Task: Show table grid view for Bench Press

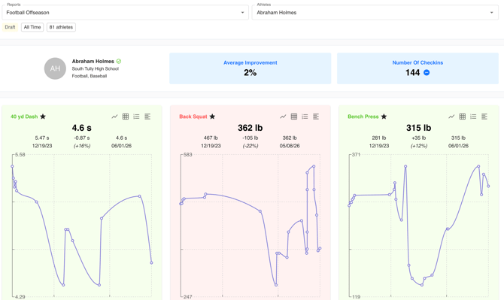Action: pyautogui.click(x=462, y=117)
